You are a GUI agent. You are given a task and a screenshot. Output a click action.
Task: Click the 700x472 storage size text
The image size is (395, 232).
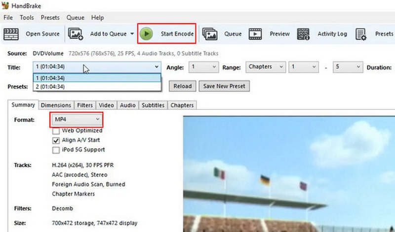point(94,223)
